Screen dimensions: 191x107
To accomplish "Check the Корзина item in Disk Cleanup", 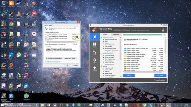I will pos(46,40).
